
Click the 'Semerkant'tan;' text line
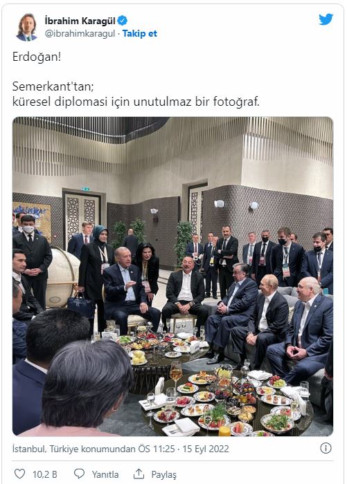pos(53,86)
